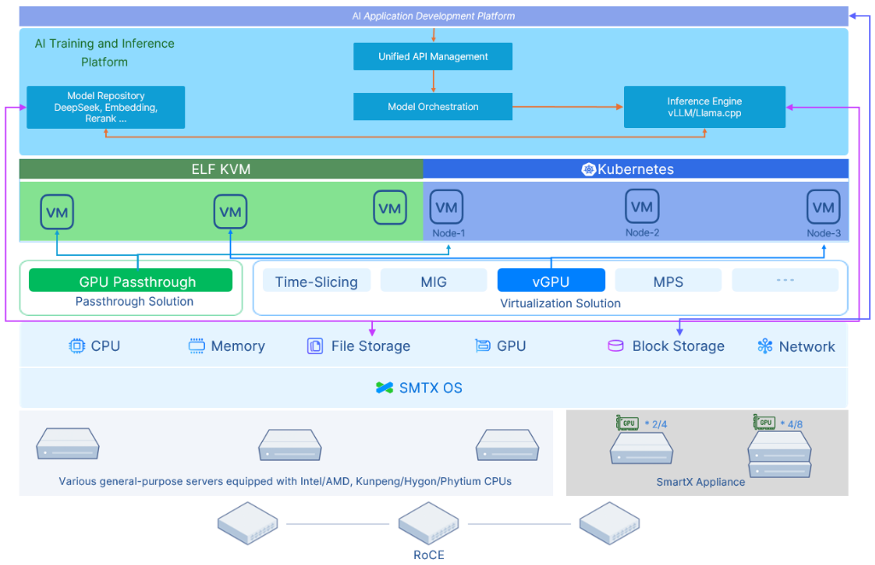Click the leftmost VM icon under ELF KVM
Screen dimensions: 875x565
pos(57,212)
